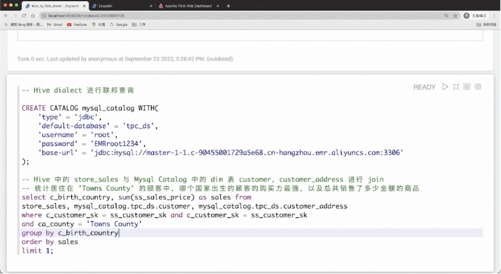Go back in browser history
Image resolution: width=501 pixels, height=274 pixels.
coord(6,16)
